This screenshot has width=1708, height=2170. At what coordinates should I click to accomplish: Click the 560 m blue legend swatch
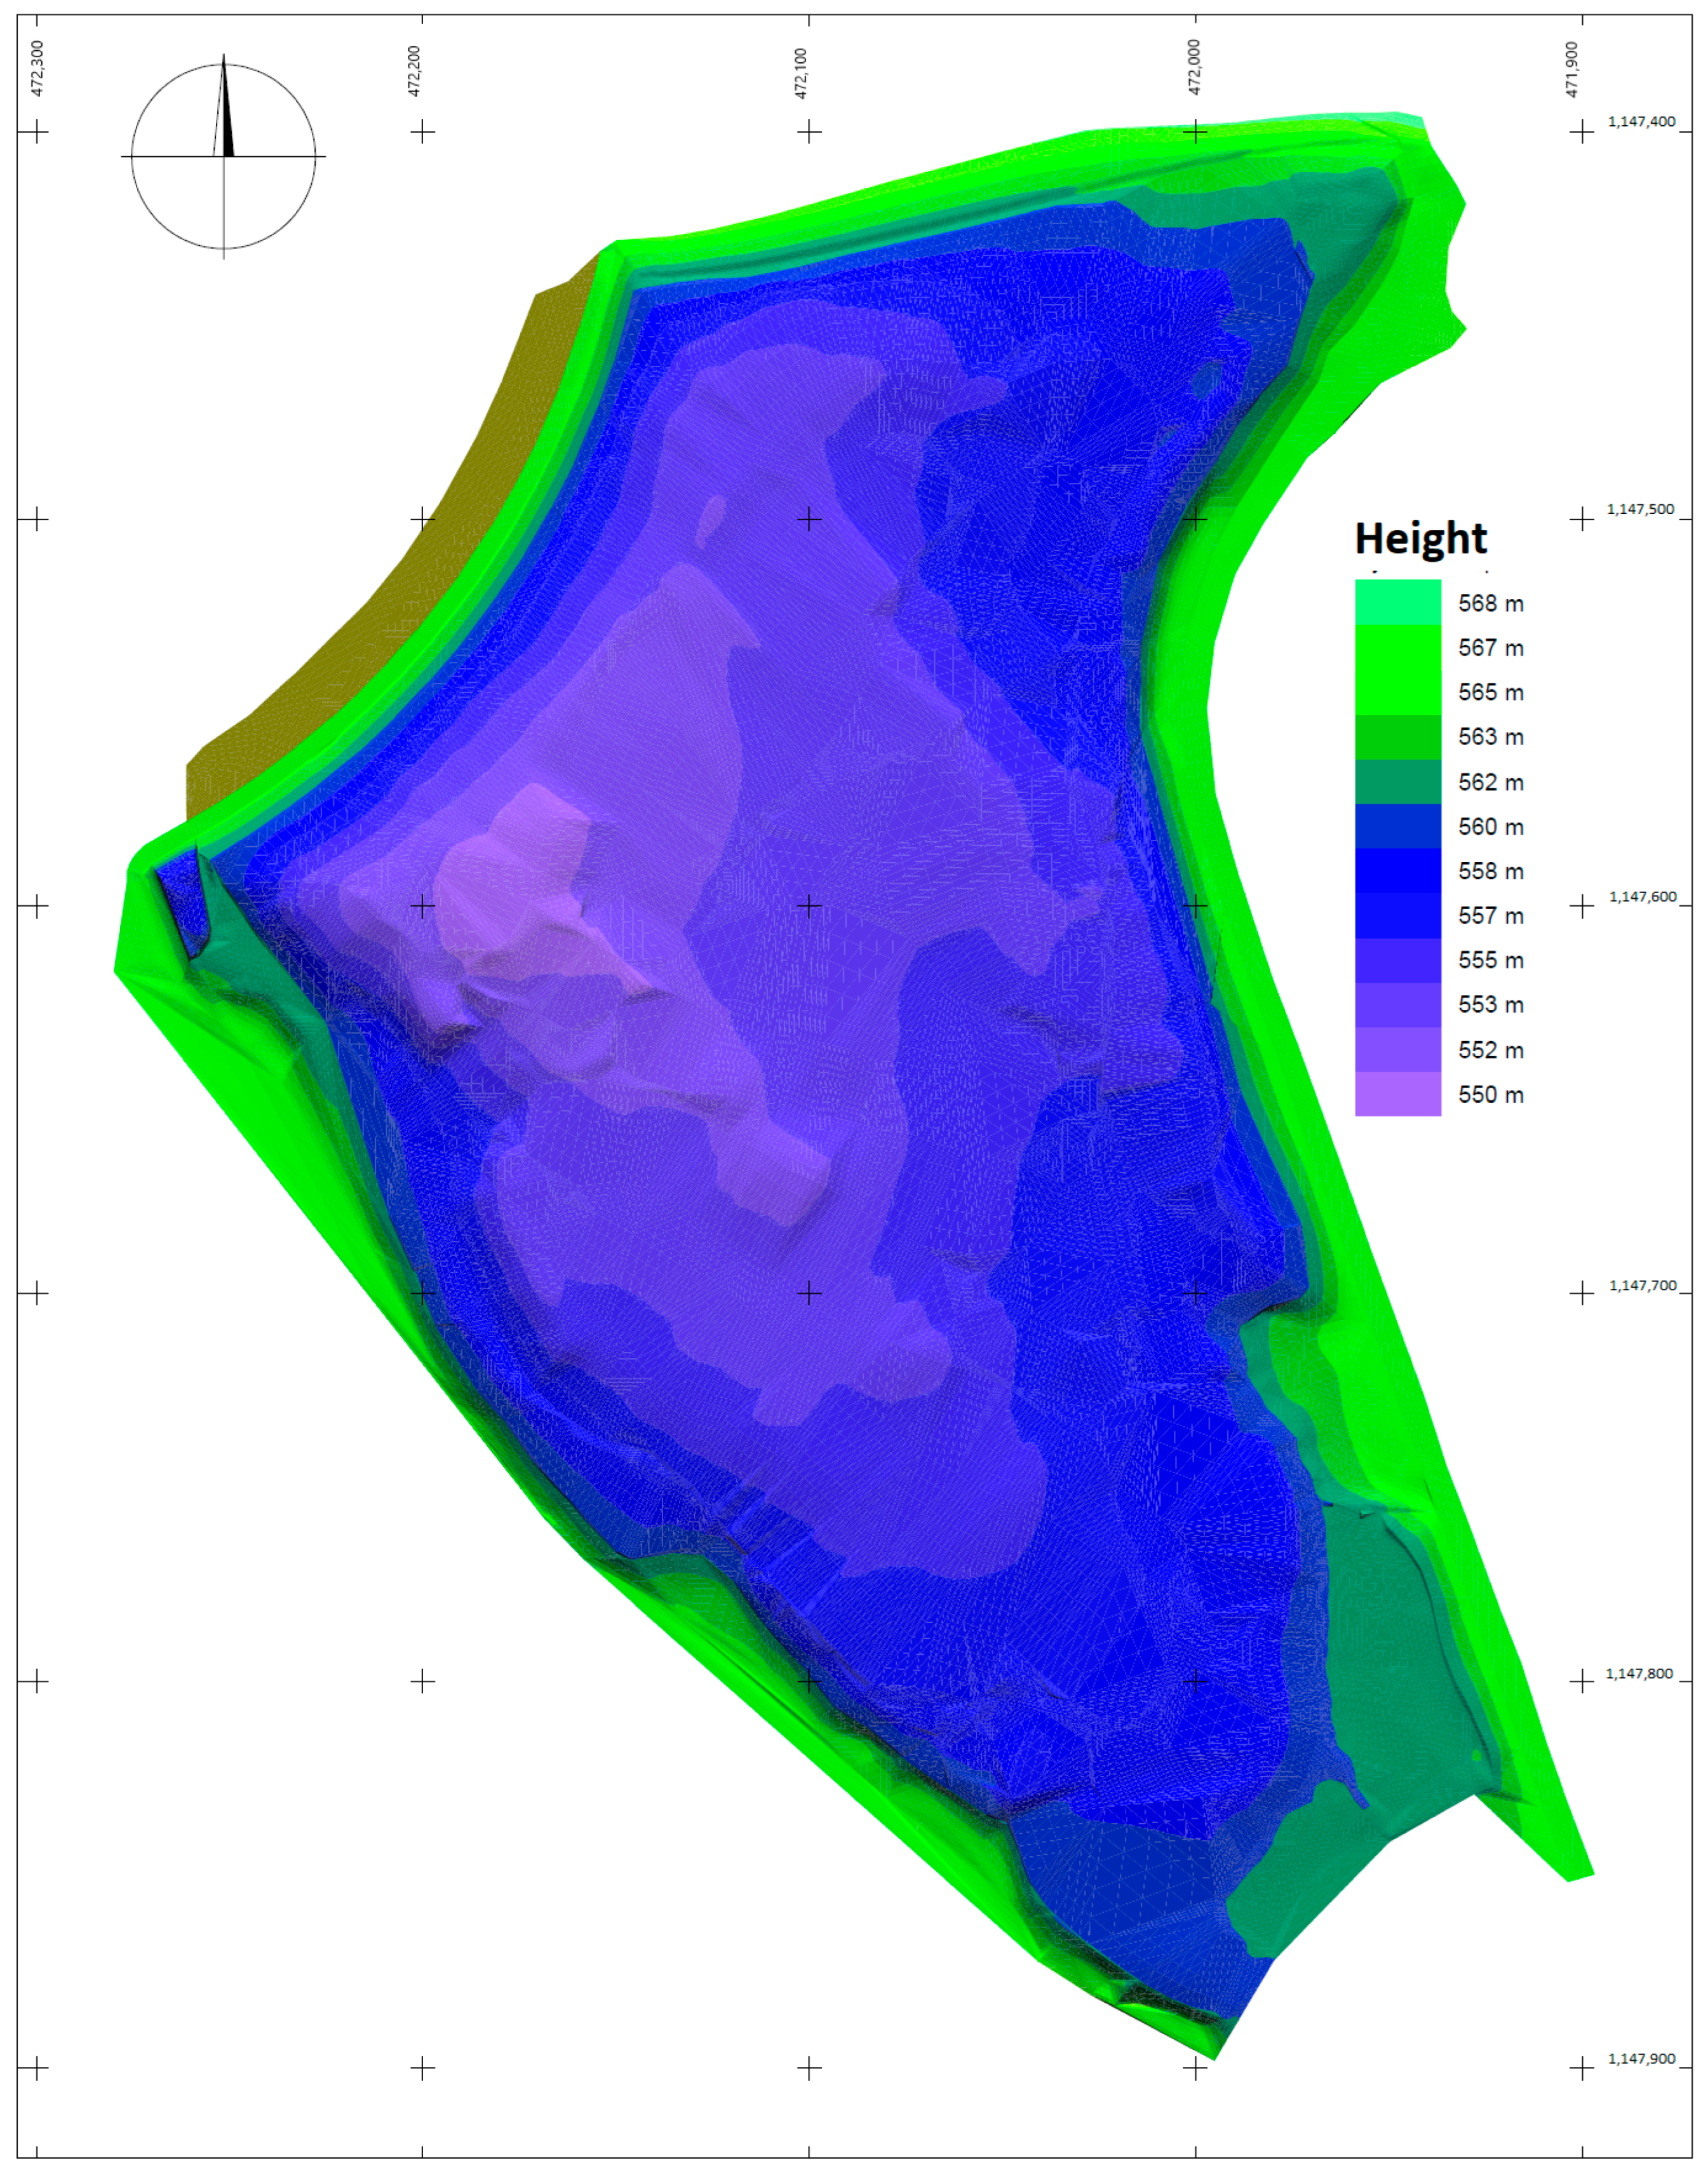1397,826
